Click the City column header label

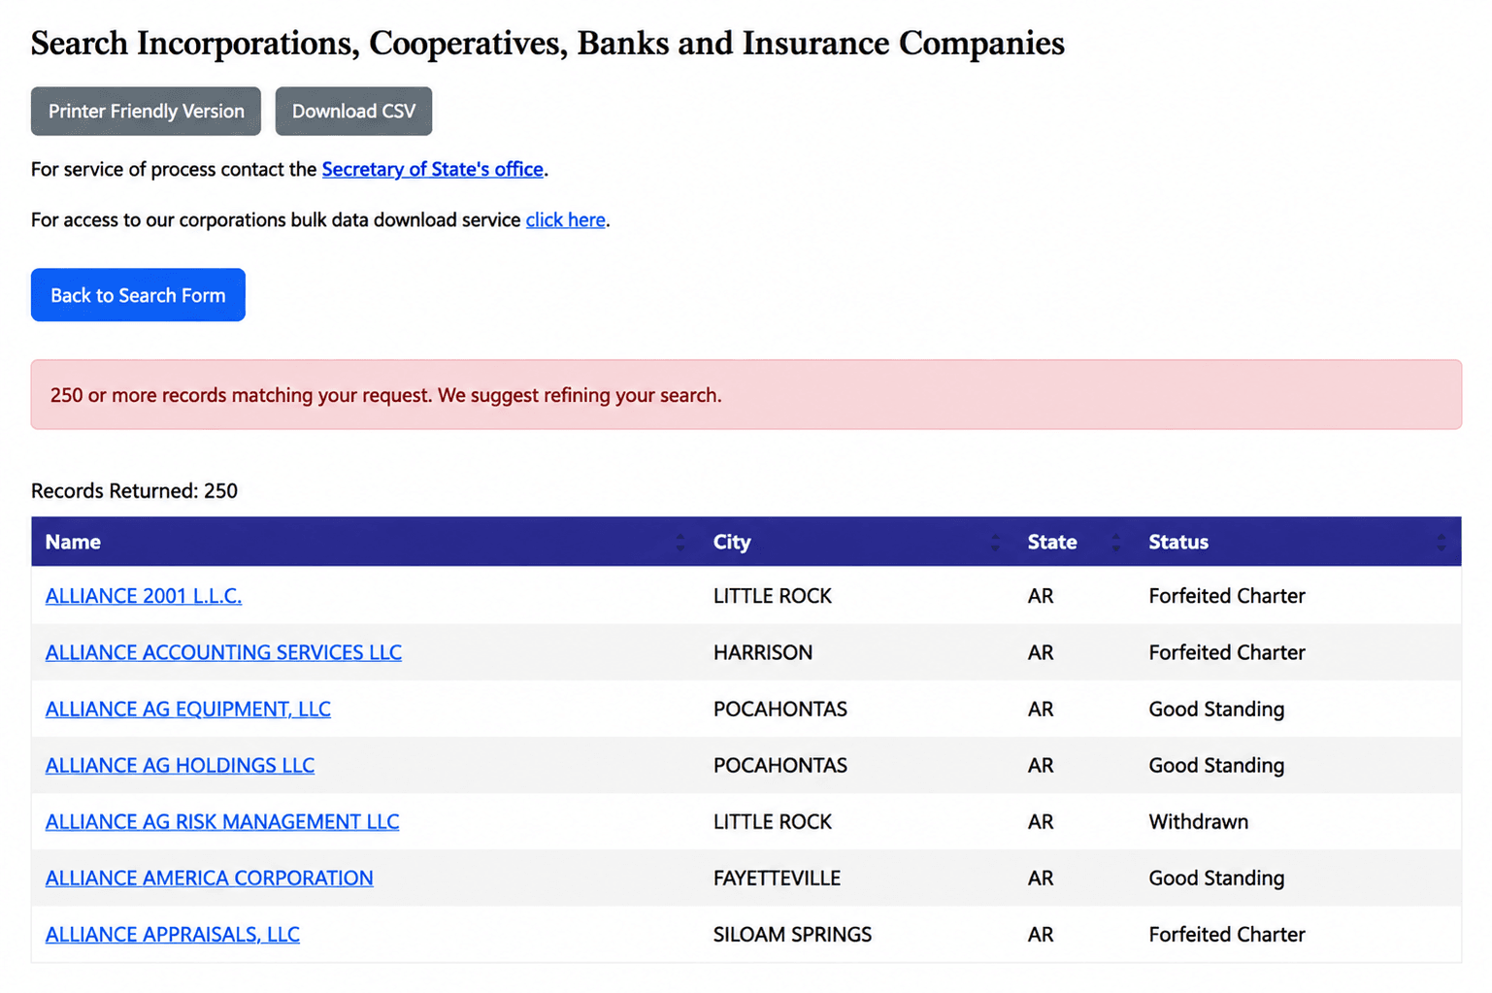point(732,542)
